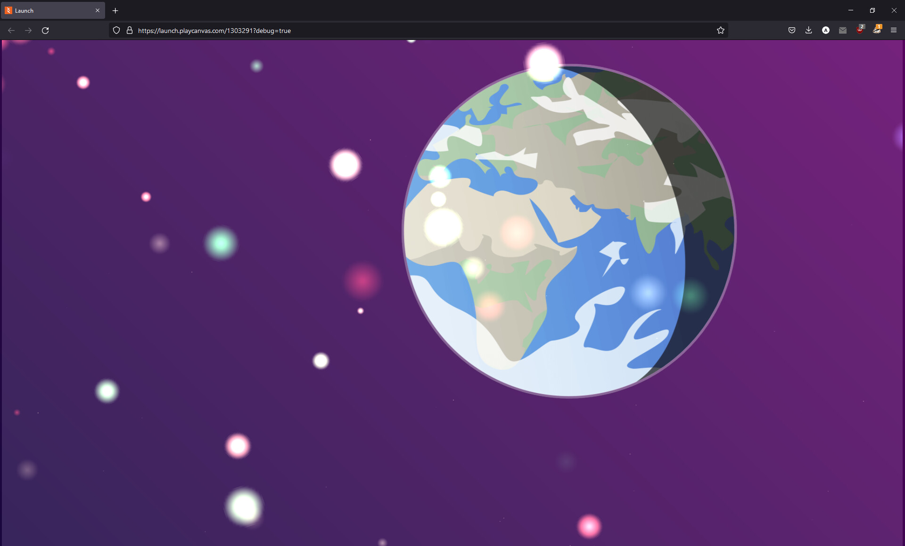Go forward to the next page
Viewport: 905px width, 546px height.
[28, 31]
